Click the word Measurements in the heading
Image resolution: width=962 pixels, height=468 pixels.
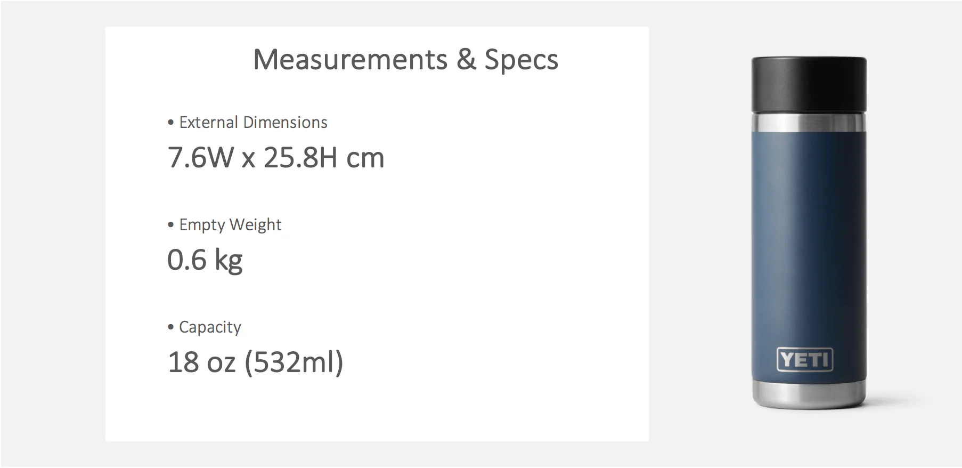tap(350, 59)
